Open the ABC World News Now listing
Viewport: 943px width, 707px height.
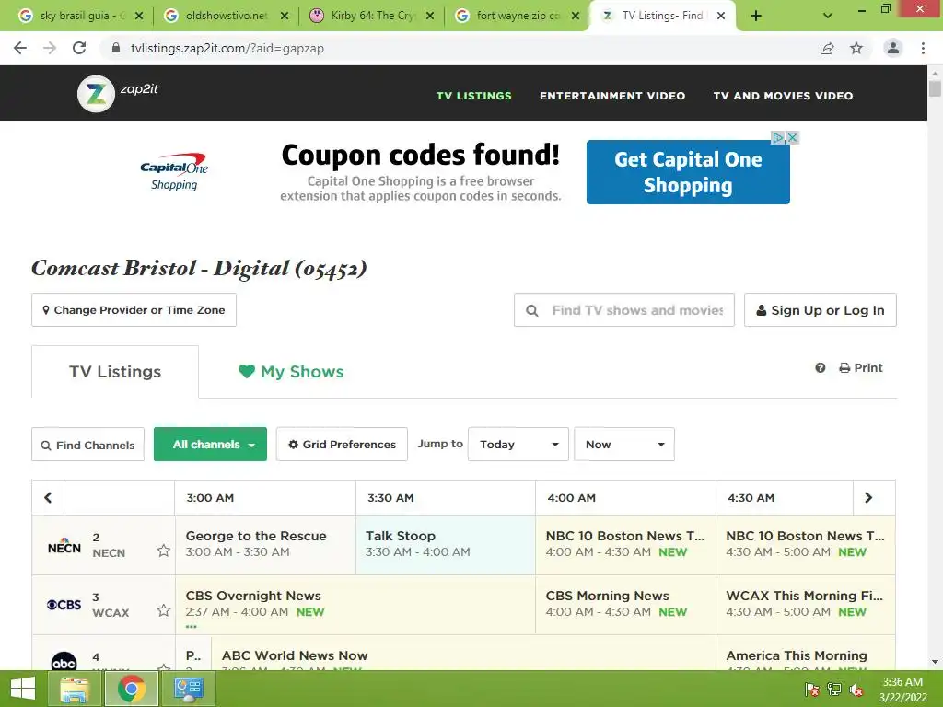[x=464, y=655]
